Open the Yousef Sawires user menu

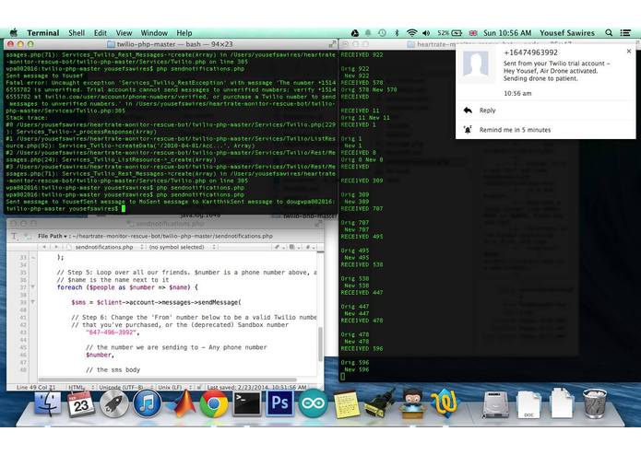(567, 33)
